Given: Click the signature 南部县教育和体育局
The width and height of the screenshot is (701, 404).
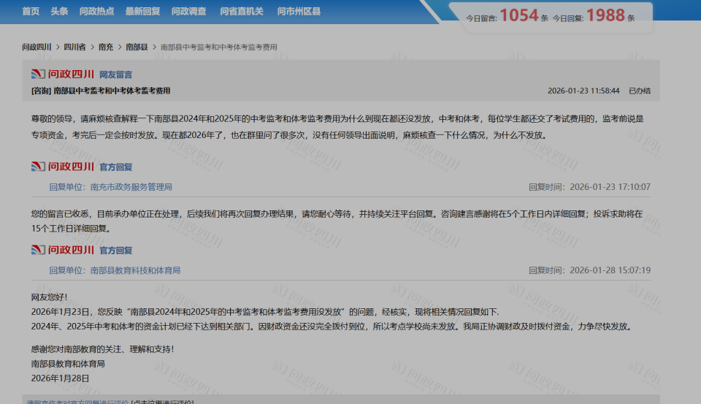Looking at the screenshot, I should pos(68,364).
